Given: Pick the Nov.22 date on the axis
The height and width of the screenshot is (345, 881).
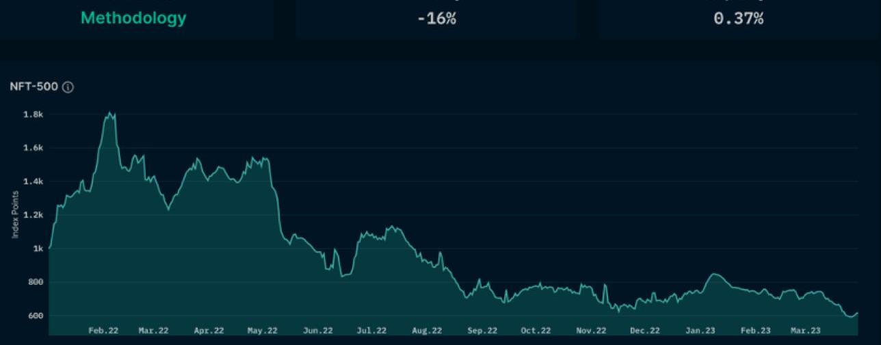Looking at the screenshot, I should click(x=591, y=331).
